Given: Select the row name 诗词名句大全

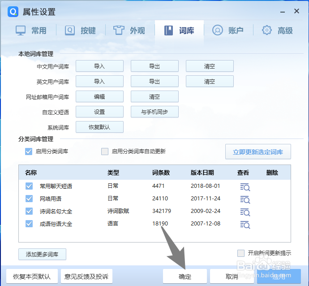Looking at the screenshot, I should click(56, 211).
